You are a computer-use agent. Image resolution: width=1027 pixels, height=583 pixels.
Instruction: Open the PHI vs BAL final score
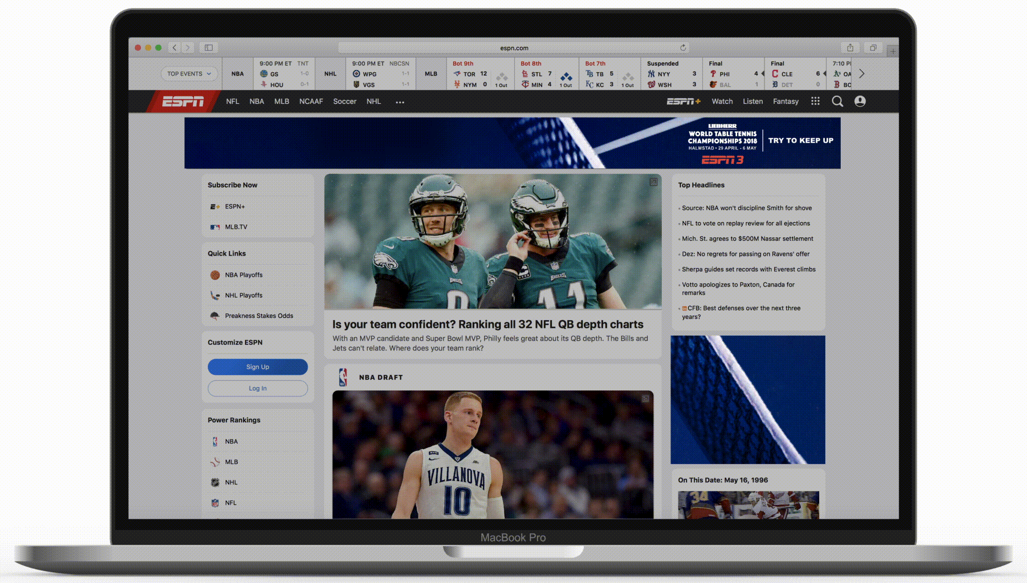(734, 74)
